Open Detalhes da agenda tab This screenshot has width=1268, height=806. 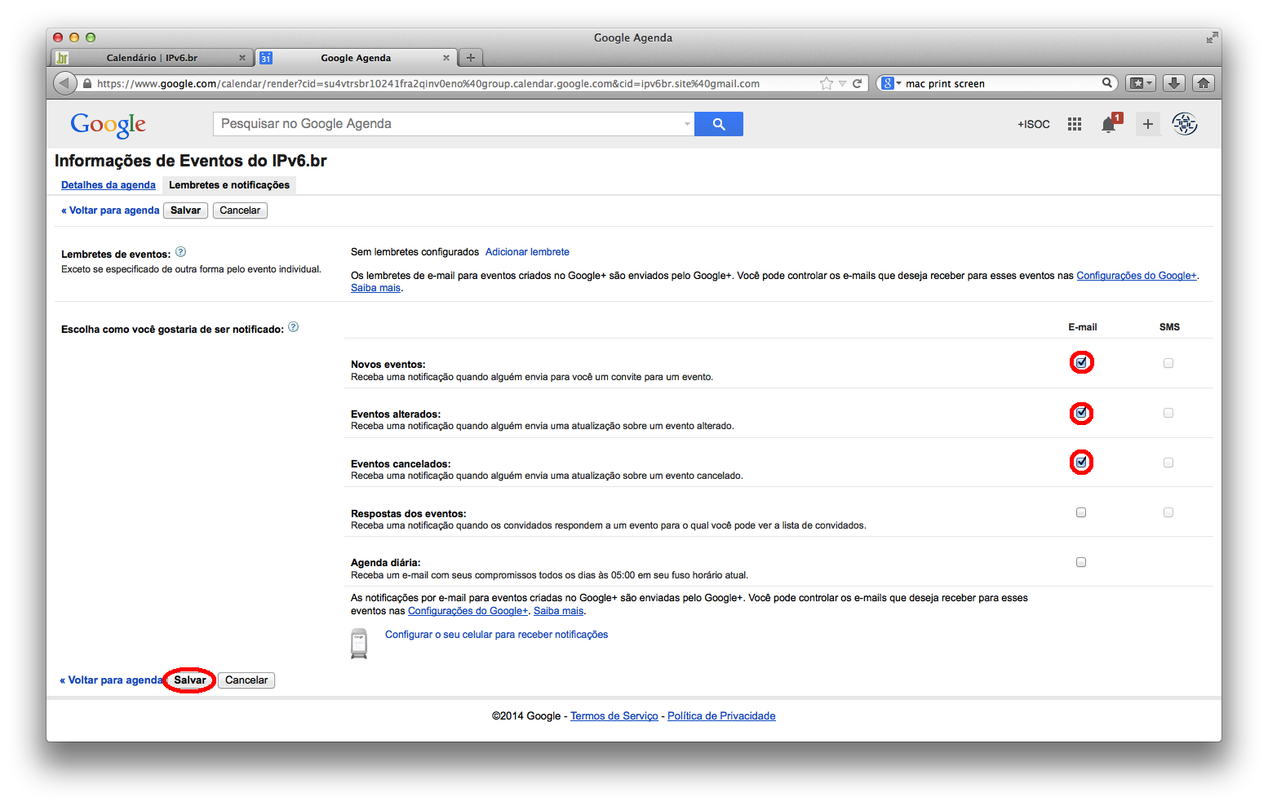[109, 185]
